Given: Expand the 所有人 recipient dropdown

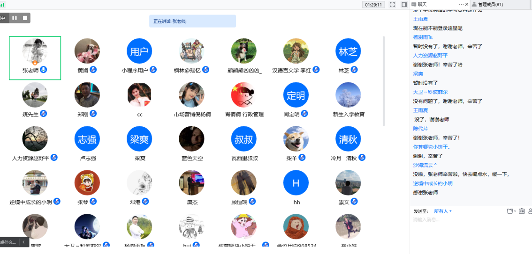Looking at the screenshot, I should click(442, 211).
